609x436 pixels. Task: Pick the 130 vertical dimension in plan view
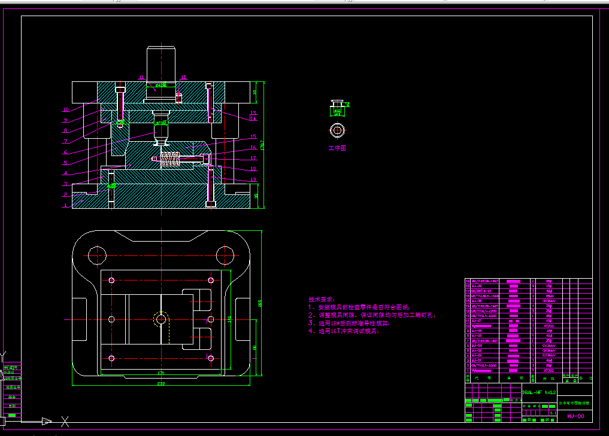(229, 319)
